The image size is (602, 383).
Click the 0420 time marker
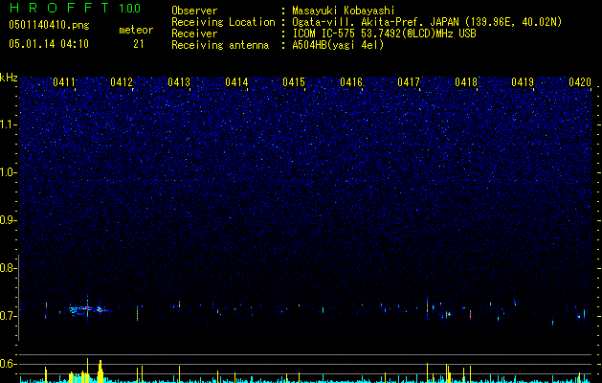point(580,82)
